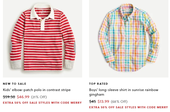Click the polo's EXTRA 50% OFF promo text
Screen dimensions: 170x112
(42, 103)
